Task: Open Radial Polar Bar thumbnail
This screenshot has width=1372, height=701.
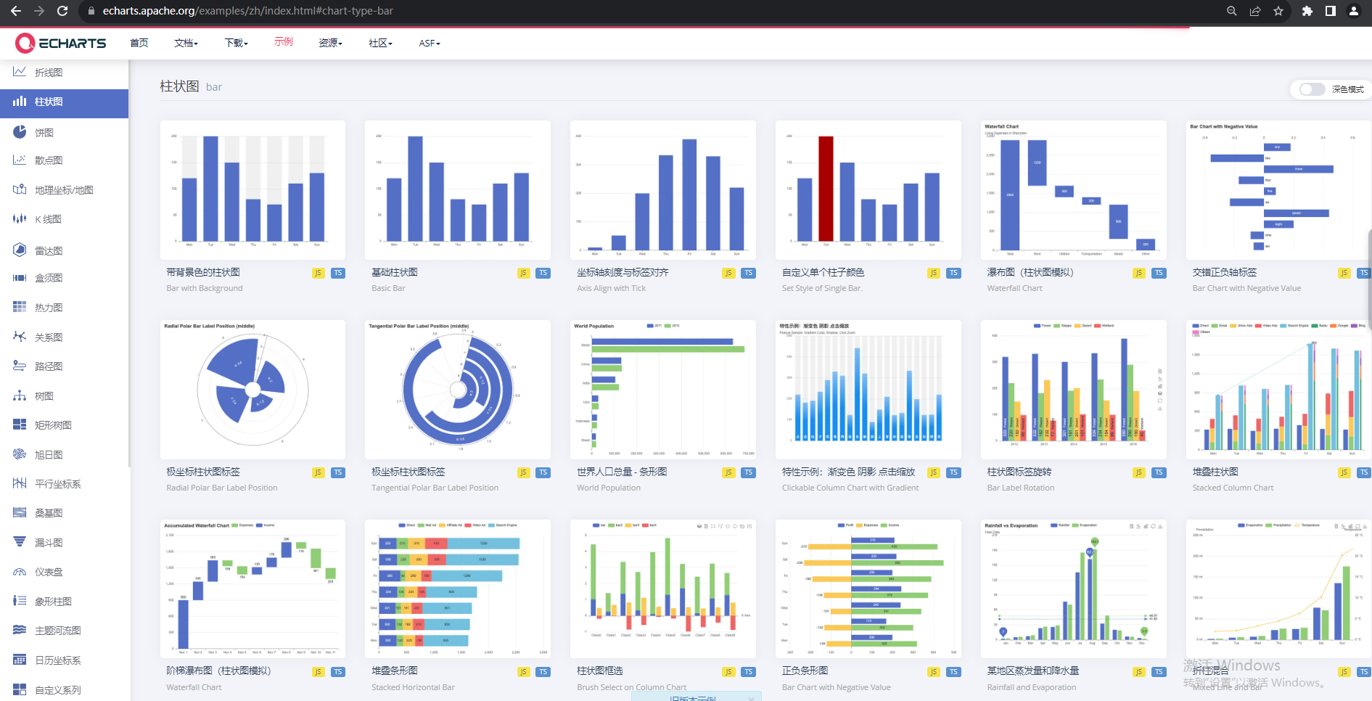Action: (x=252, y=390)
